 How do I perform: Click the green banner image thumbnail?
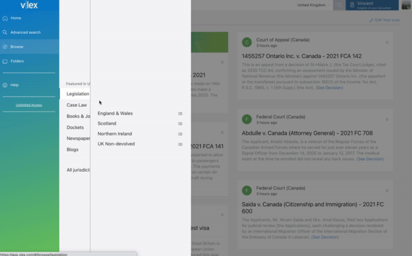click(210, 42)
